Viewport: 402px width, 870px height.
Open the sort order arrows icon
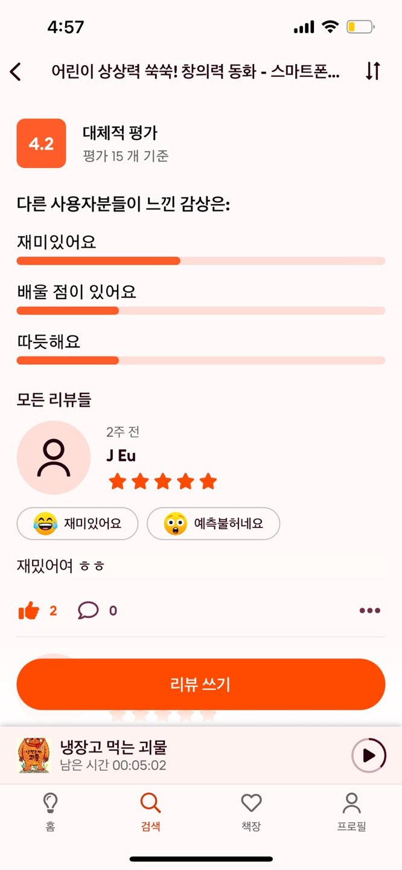coord(373,71)
